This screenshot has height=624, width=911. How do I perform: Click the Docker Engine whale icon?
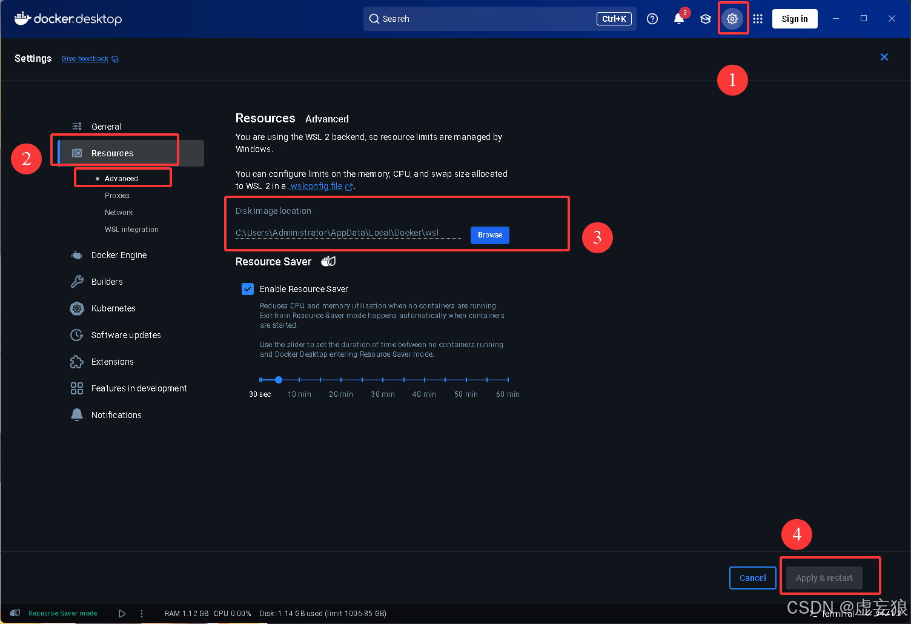coord(77,255)
